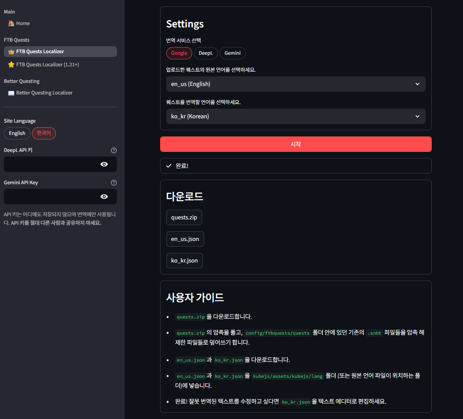Choose DeepL translation service
Viewport: 463px width, 419px height.
[206, 53]
